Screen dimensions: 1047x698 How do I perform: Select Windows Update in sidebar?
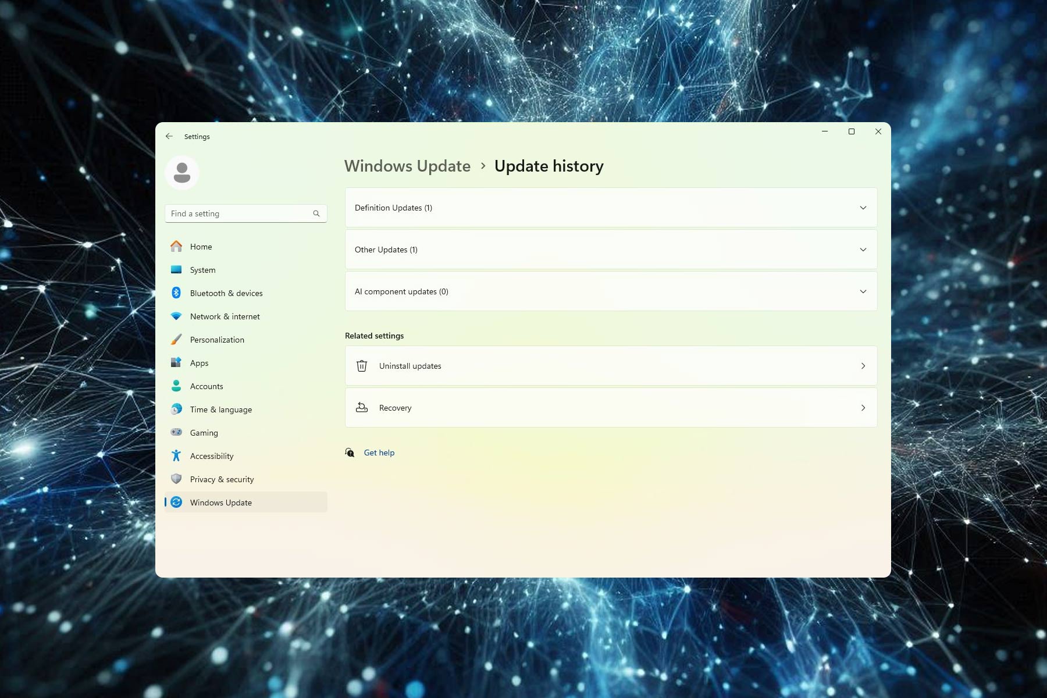[x=246, y=503]
